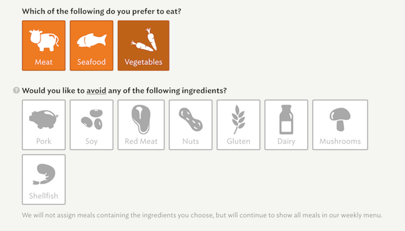Click the soybeans icon
Screen dimensions: 405x231
pyautogui.click(x=92, y=119)
